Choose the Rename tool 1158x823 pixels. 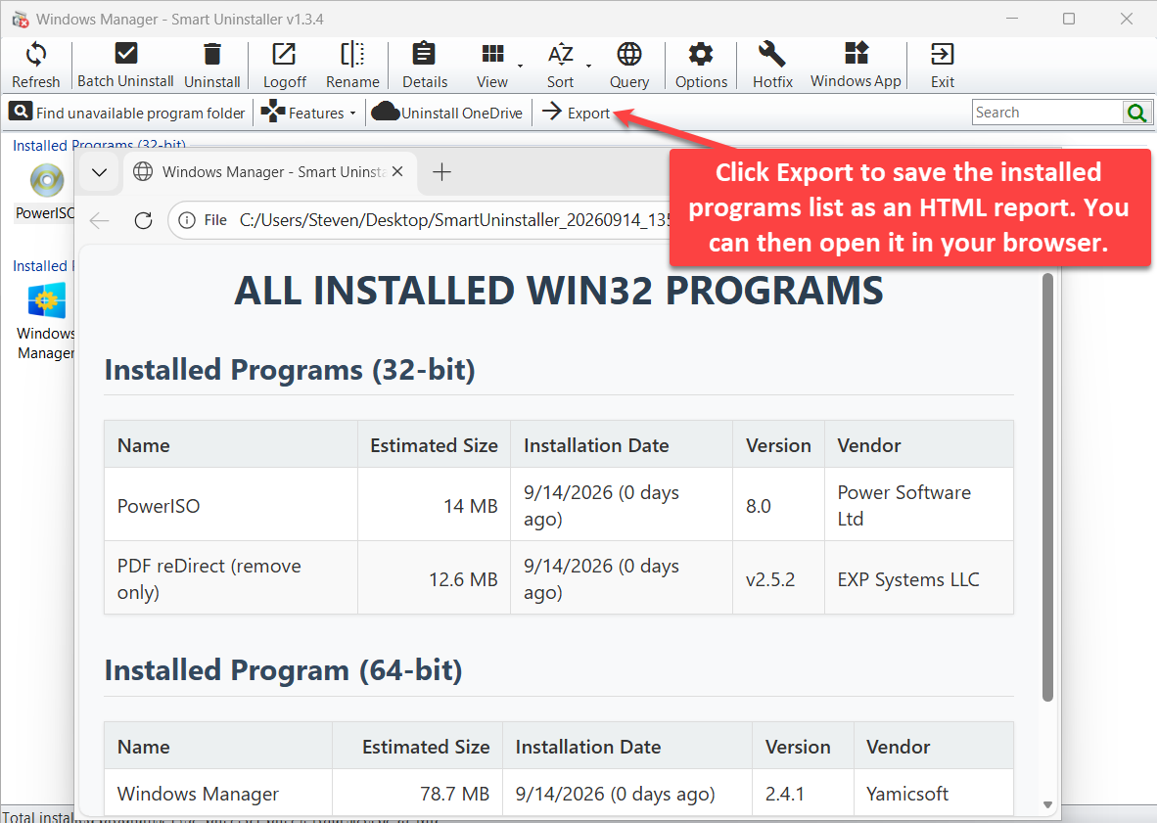pos(352,65)
